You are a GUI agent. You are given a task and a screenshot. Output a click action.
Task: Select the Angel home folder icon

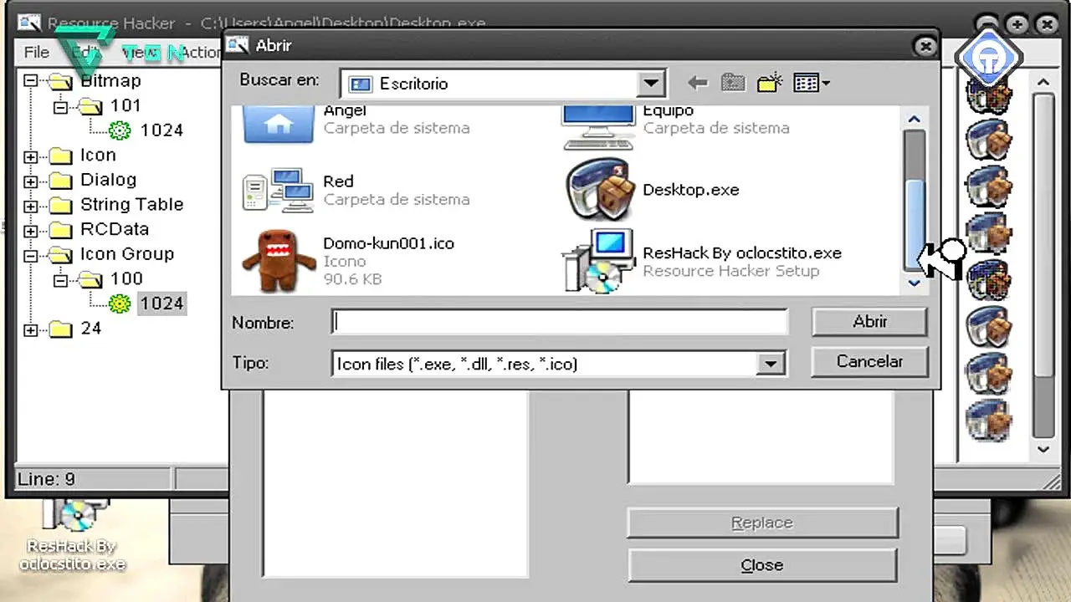[278, 124]
